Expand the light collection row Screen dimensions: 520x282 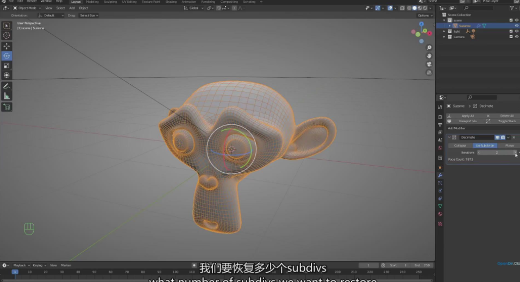444,31
